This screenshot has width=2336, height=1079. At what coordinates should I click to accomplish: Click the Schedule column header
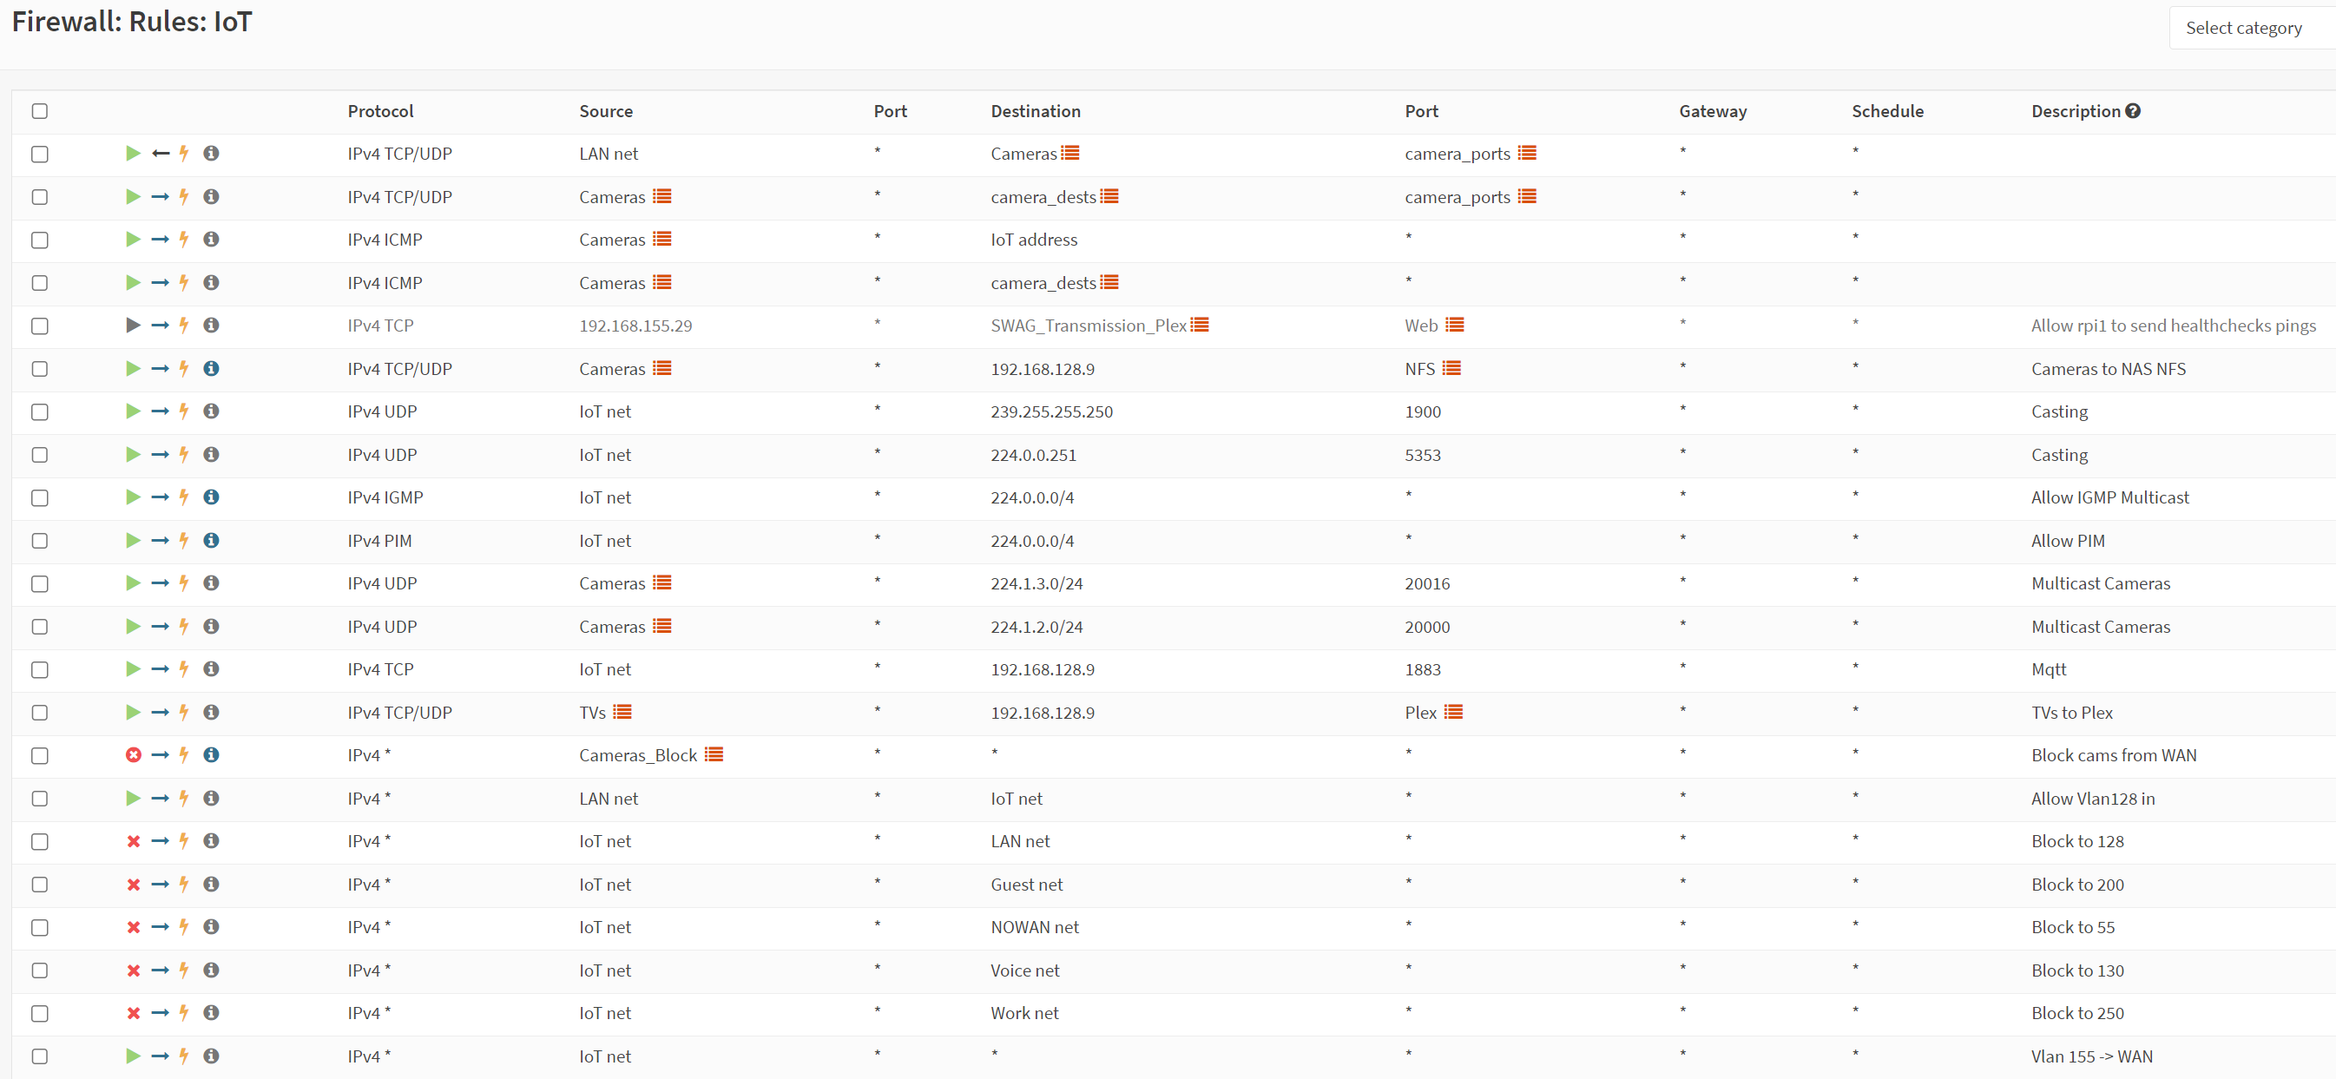1888,110
